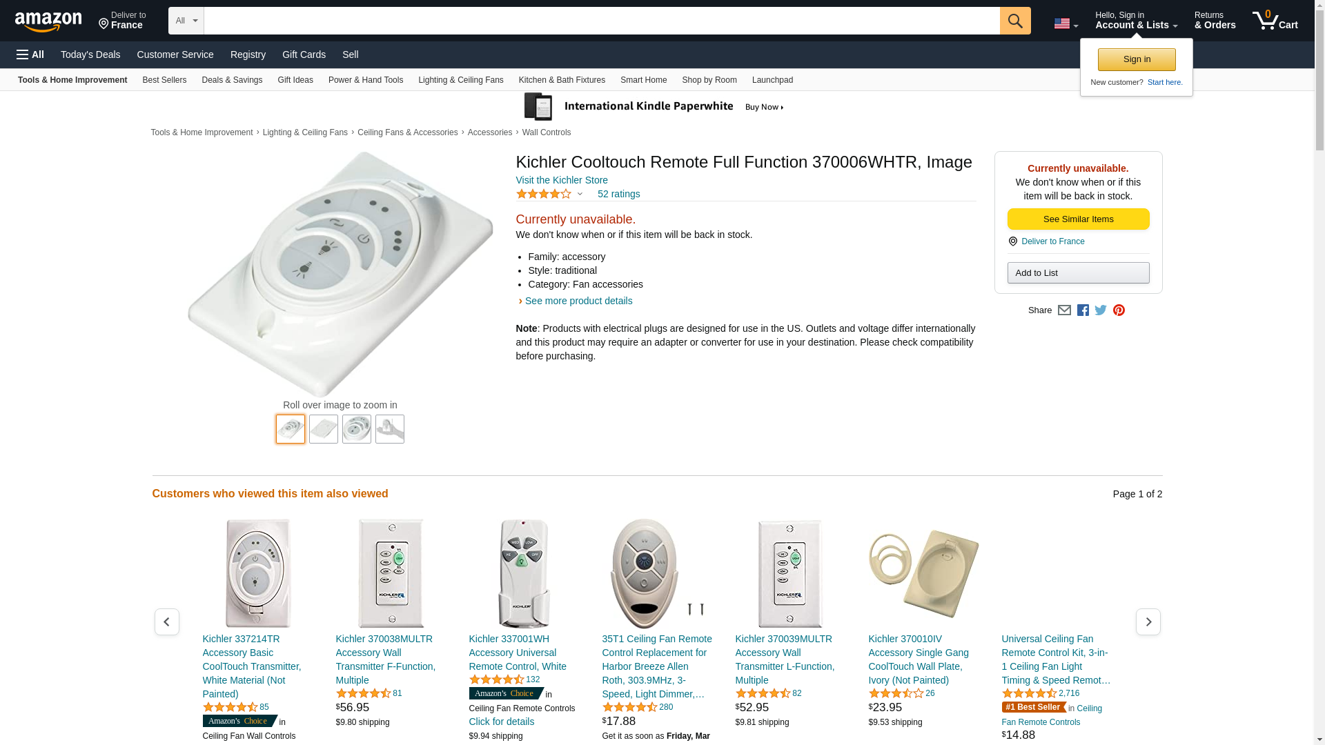The image size is (1325, 745).
Task: Expand See more product details
Action: point(578,301)
